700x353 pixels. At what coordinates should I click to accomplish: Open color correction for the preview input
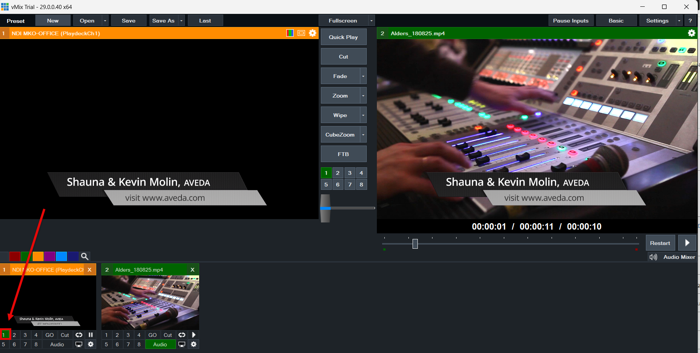(290, 33)
